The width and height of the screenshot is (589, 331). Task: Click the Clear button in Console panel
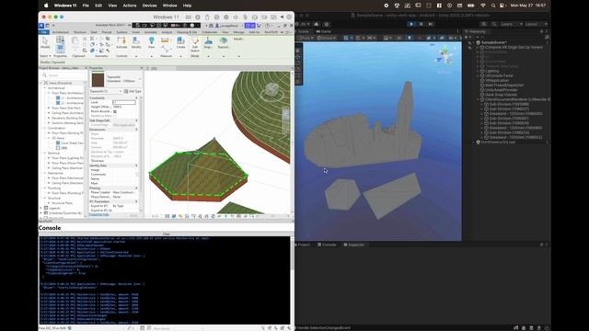[x=167, y=234]
